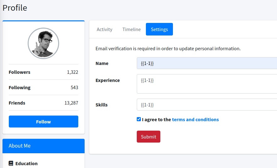This screenshot has width=277, height=168.
Task: Click the Friends count 13,287
Action: [71, 103]
